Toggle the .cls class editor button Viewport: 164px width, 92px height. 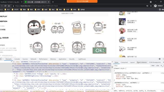click(x=157, y=66)
